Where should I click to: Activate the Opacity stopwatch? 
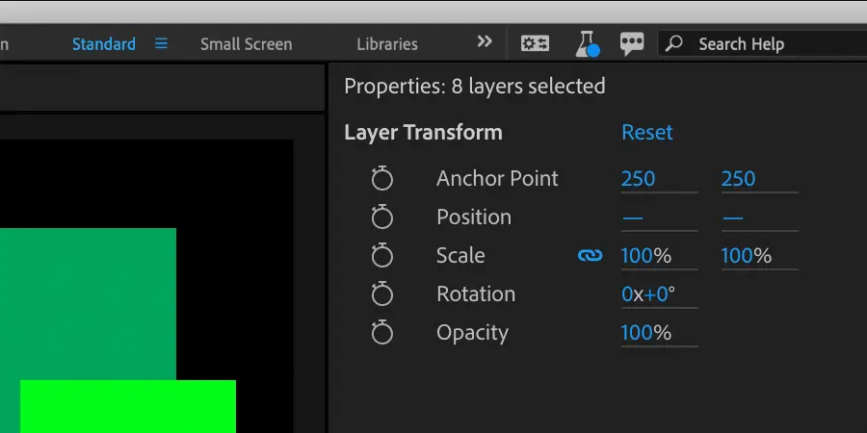pyautogui.click(x=382, y=333)
